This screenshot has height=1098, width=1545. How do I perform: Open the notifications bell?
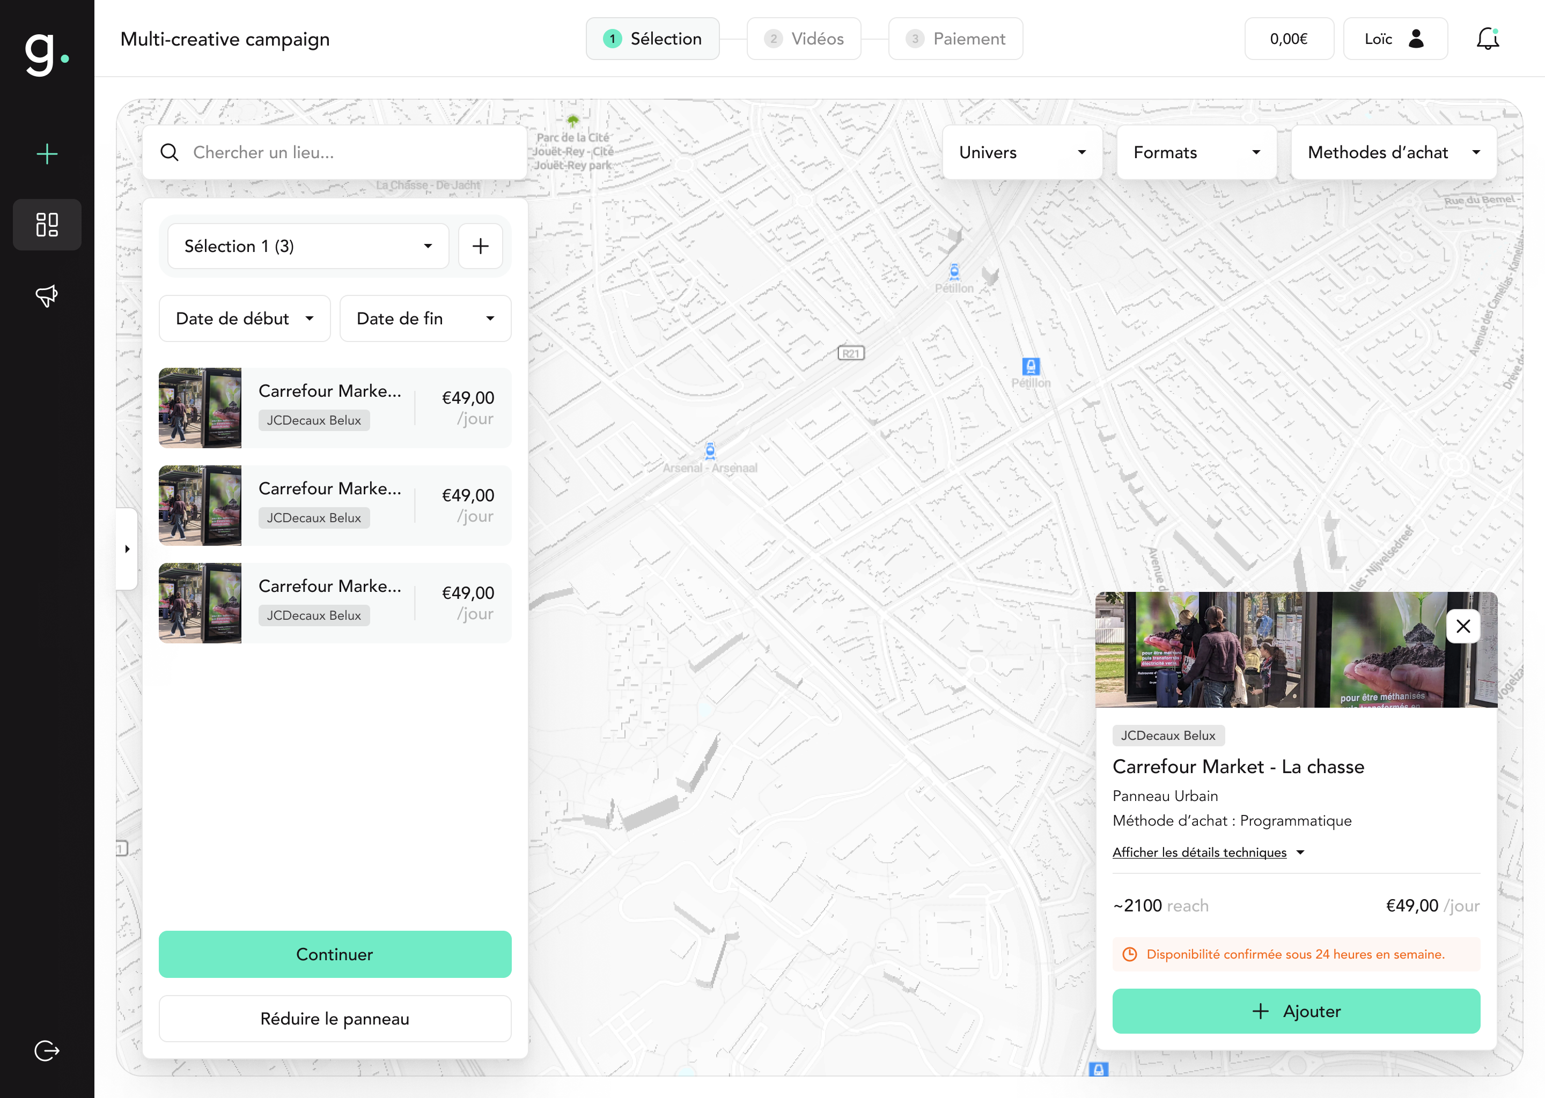point(1487,39)
